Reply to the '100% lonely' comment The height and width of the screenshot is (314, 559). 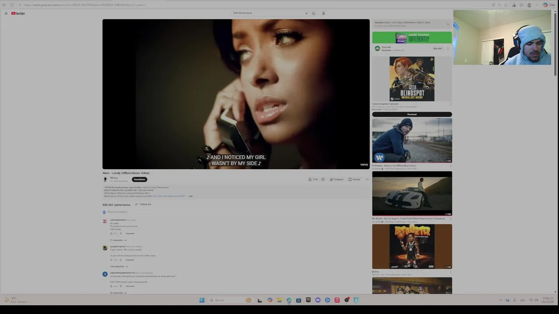(130, 233)
